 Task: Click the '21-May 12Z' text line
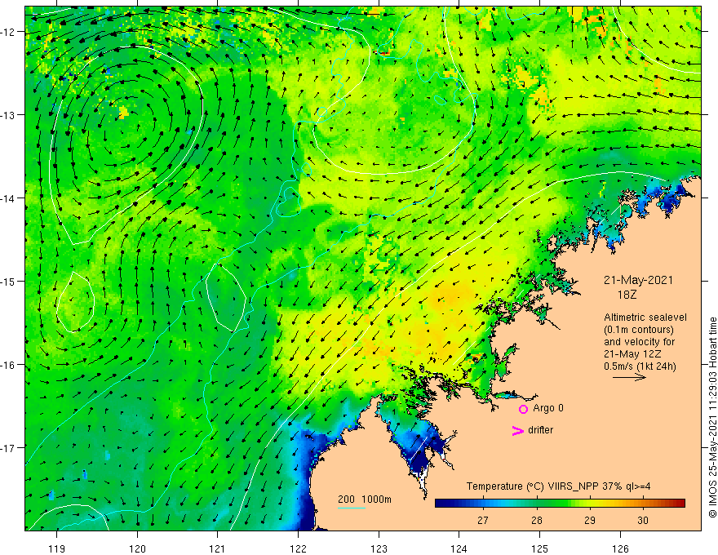click(632, 354)
